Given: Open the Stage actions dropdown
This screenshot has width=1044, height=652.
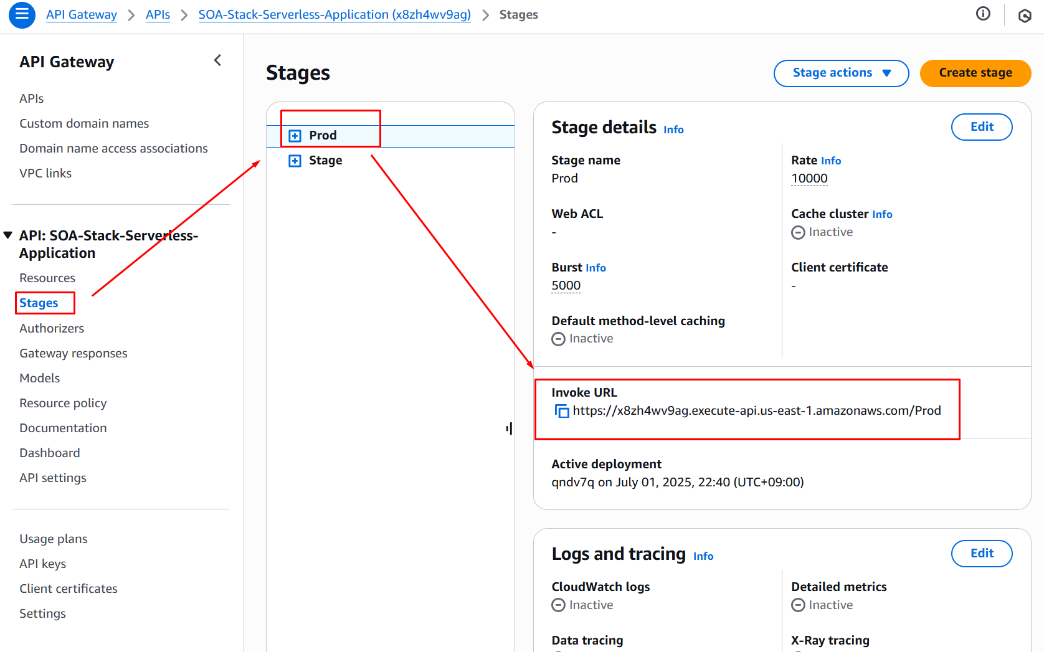Looking at the screenshot, I should [841, 73].
